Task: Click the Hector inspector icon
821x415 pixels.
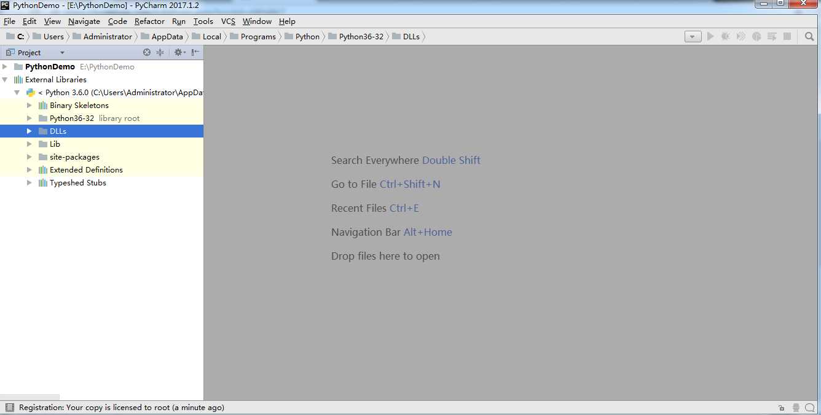Action: pyautogui.click(x=796, y=408)
